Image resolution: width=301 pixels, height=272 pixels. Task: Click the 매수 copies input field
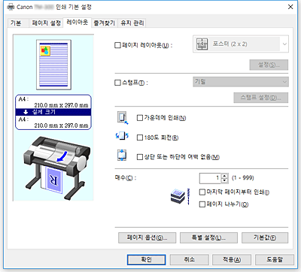point(210,178)
